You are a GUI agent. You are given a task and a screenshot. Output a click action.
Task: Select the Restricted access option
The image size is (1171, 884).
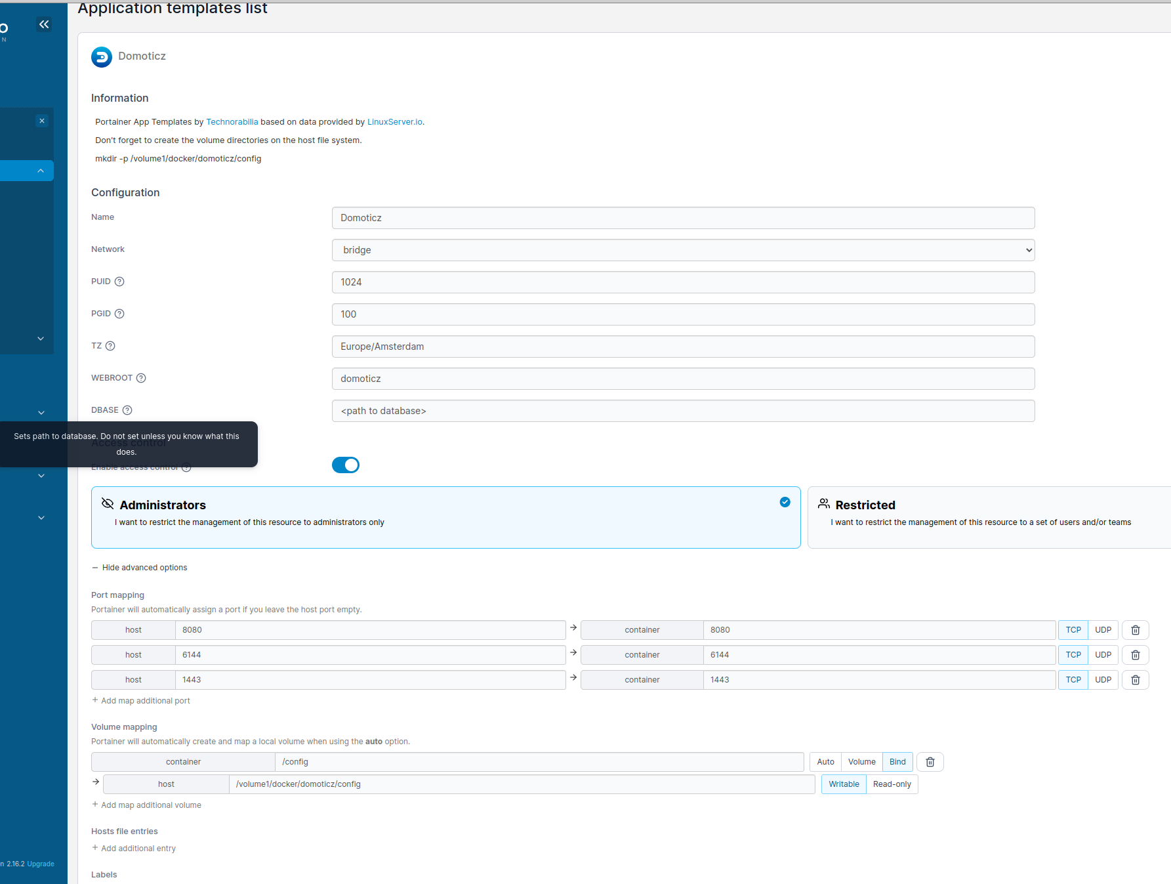point(989,517)
